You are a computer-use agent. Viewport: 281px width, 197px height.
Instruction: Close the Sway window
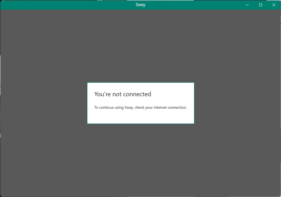pyautogui.click(x=274, y=5)
